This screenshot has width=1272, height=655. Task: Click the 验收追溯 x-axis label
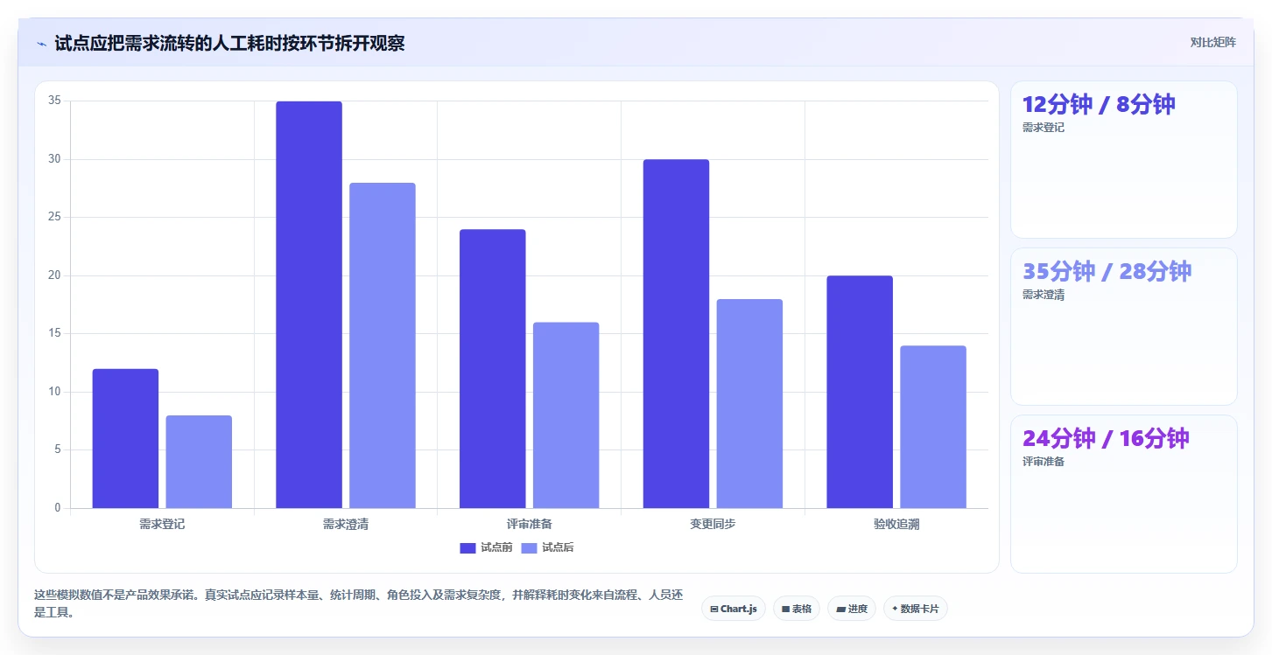[896, 525]
